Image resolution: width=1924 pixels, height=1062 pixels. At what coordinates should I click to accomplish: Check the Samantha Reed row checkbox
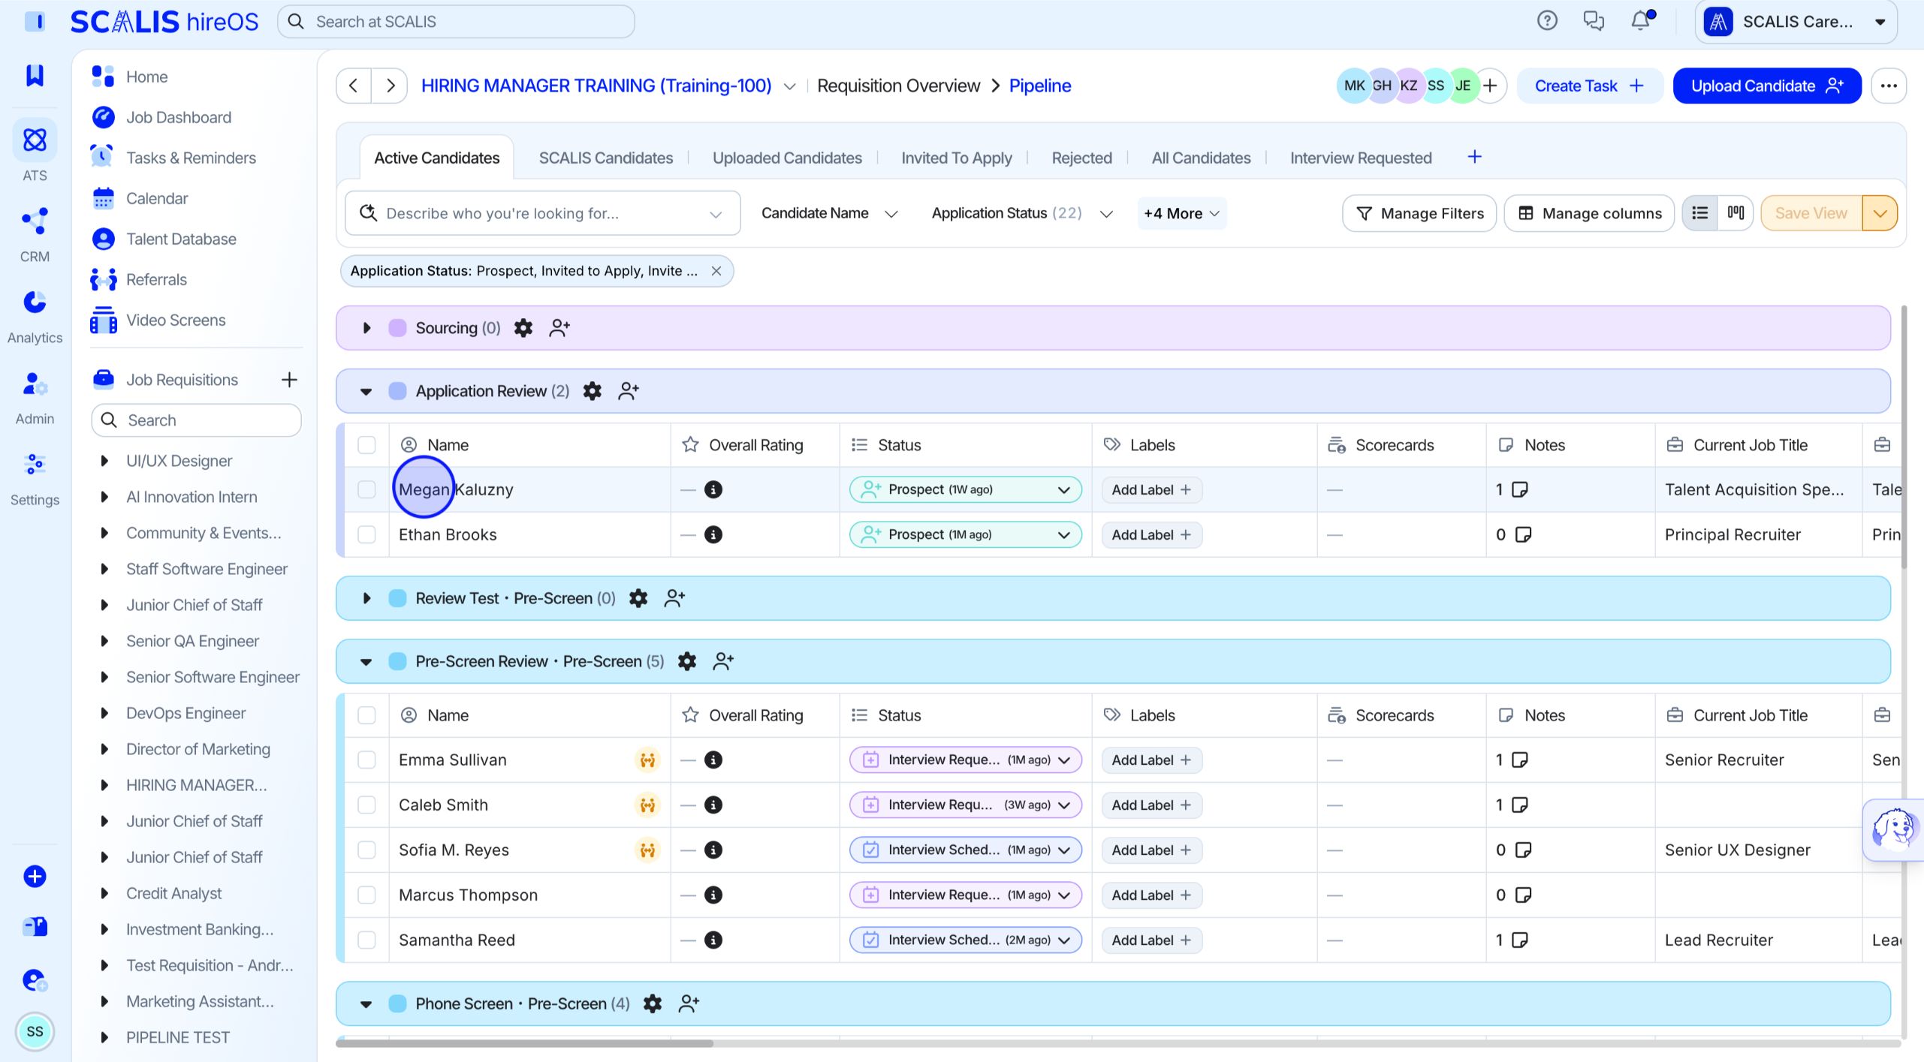pos(366,940)
